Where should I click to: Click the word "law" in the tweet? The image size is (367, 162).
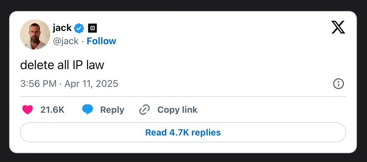95,65
